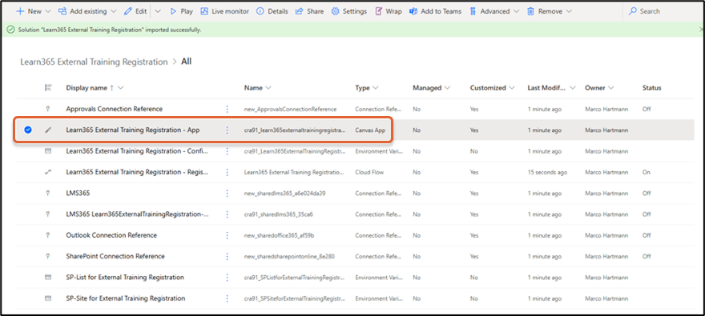The image size is (705, 316).
Task: Click the list view icon in header
Action: click(48, 87)
